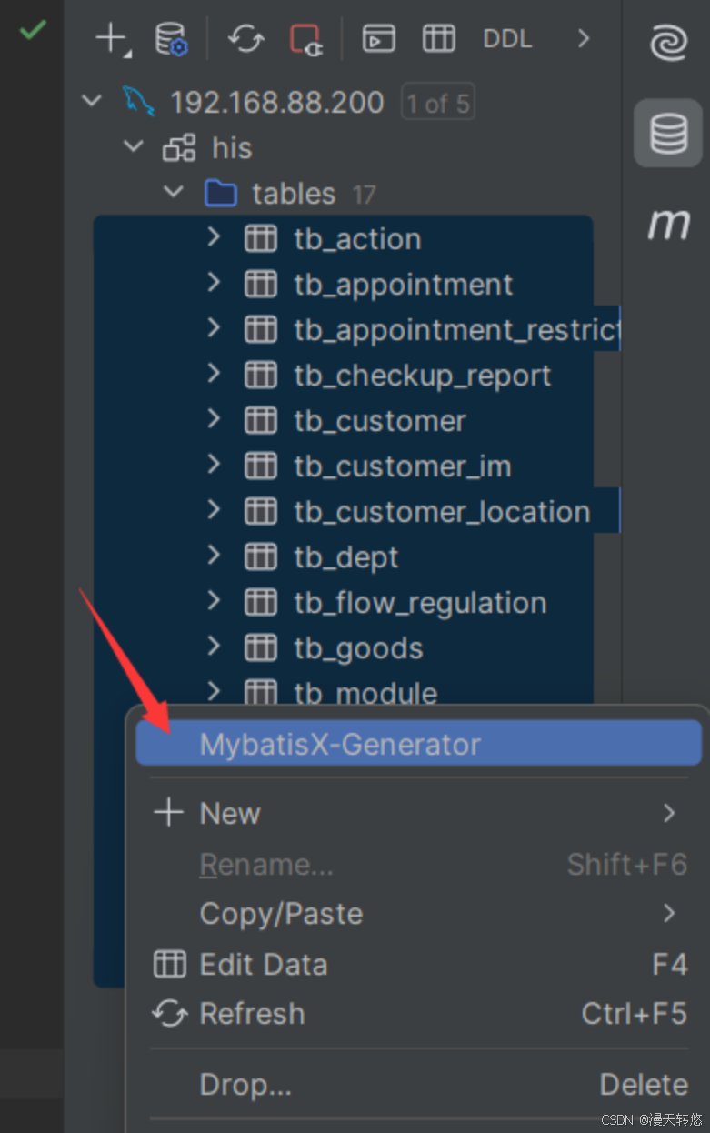This screenshot has width=710, height=1133.
Task: Collapse the his schema node
Action: click(134, 145)
